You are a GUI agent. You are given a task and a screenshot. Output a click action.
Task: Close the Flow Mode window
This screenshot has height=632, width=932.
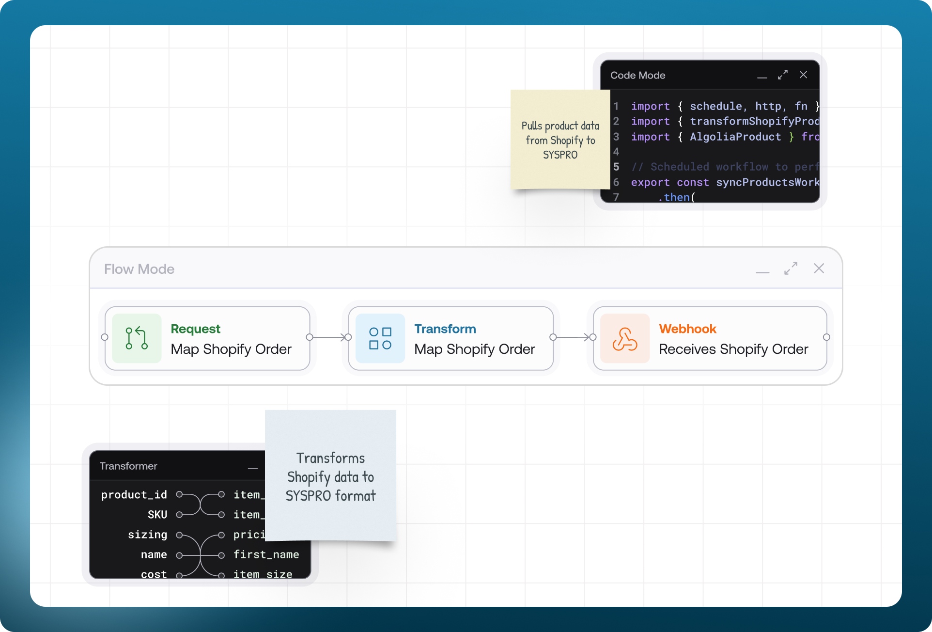(x=819, y=269)
